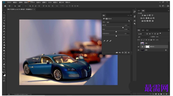Open the preset dropdown in Properties
The width and height of the screenshot is (173, 96).
coord(118,22)
